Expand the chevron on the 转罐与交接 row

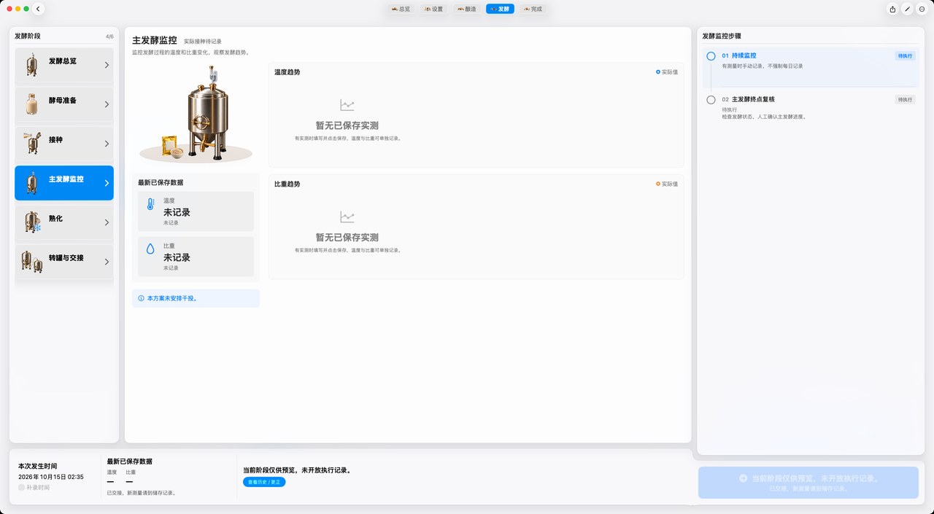pyautogui.click(x=107, y=262)
